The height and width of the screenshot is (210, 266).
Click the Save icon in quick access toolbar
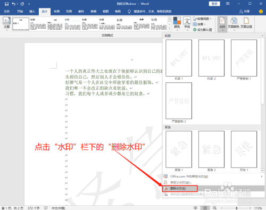(6, 4)
